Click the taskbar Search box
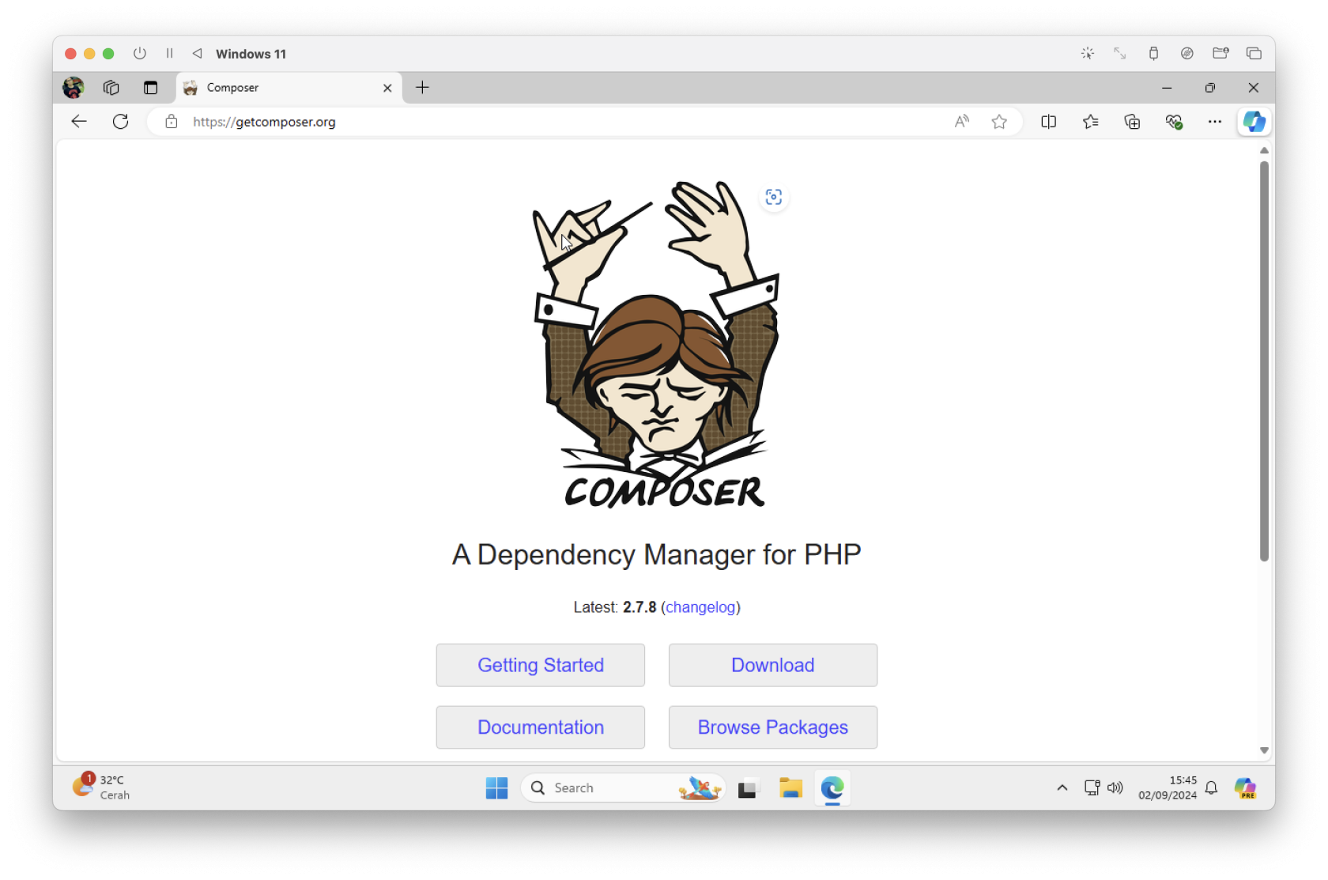The width and height of the screenshot is (1328, 880). click(623, 788)
